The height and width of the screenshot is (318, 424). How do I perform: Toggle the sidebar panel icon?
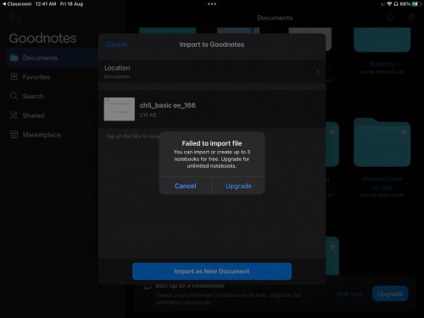15,18
